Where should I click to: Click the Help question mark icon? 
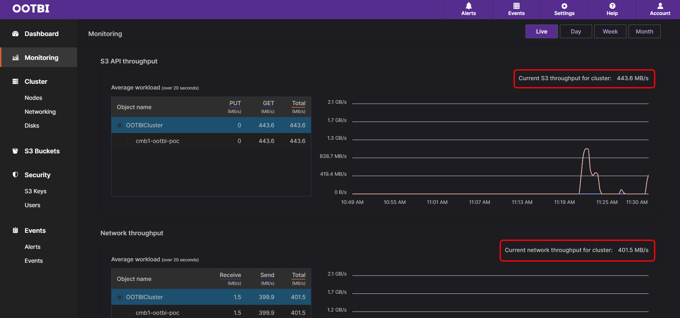(612, 6)
